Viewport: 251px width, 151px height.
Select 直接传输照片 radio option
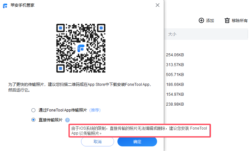(x=33, y=120)
